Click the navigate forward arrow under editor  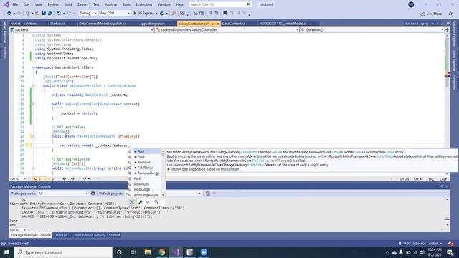point(72,178)
